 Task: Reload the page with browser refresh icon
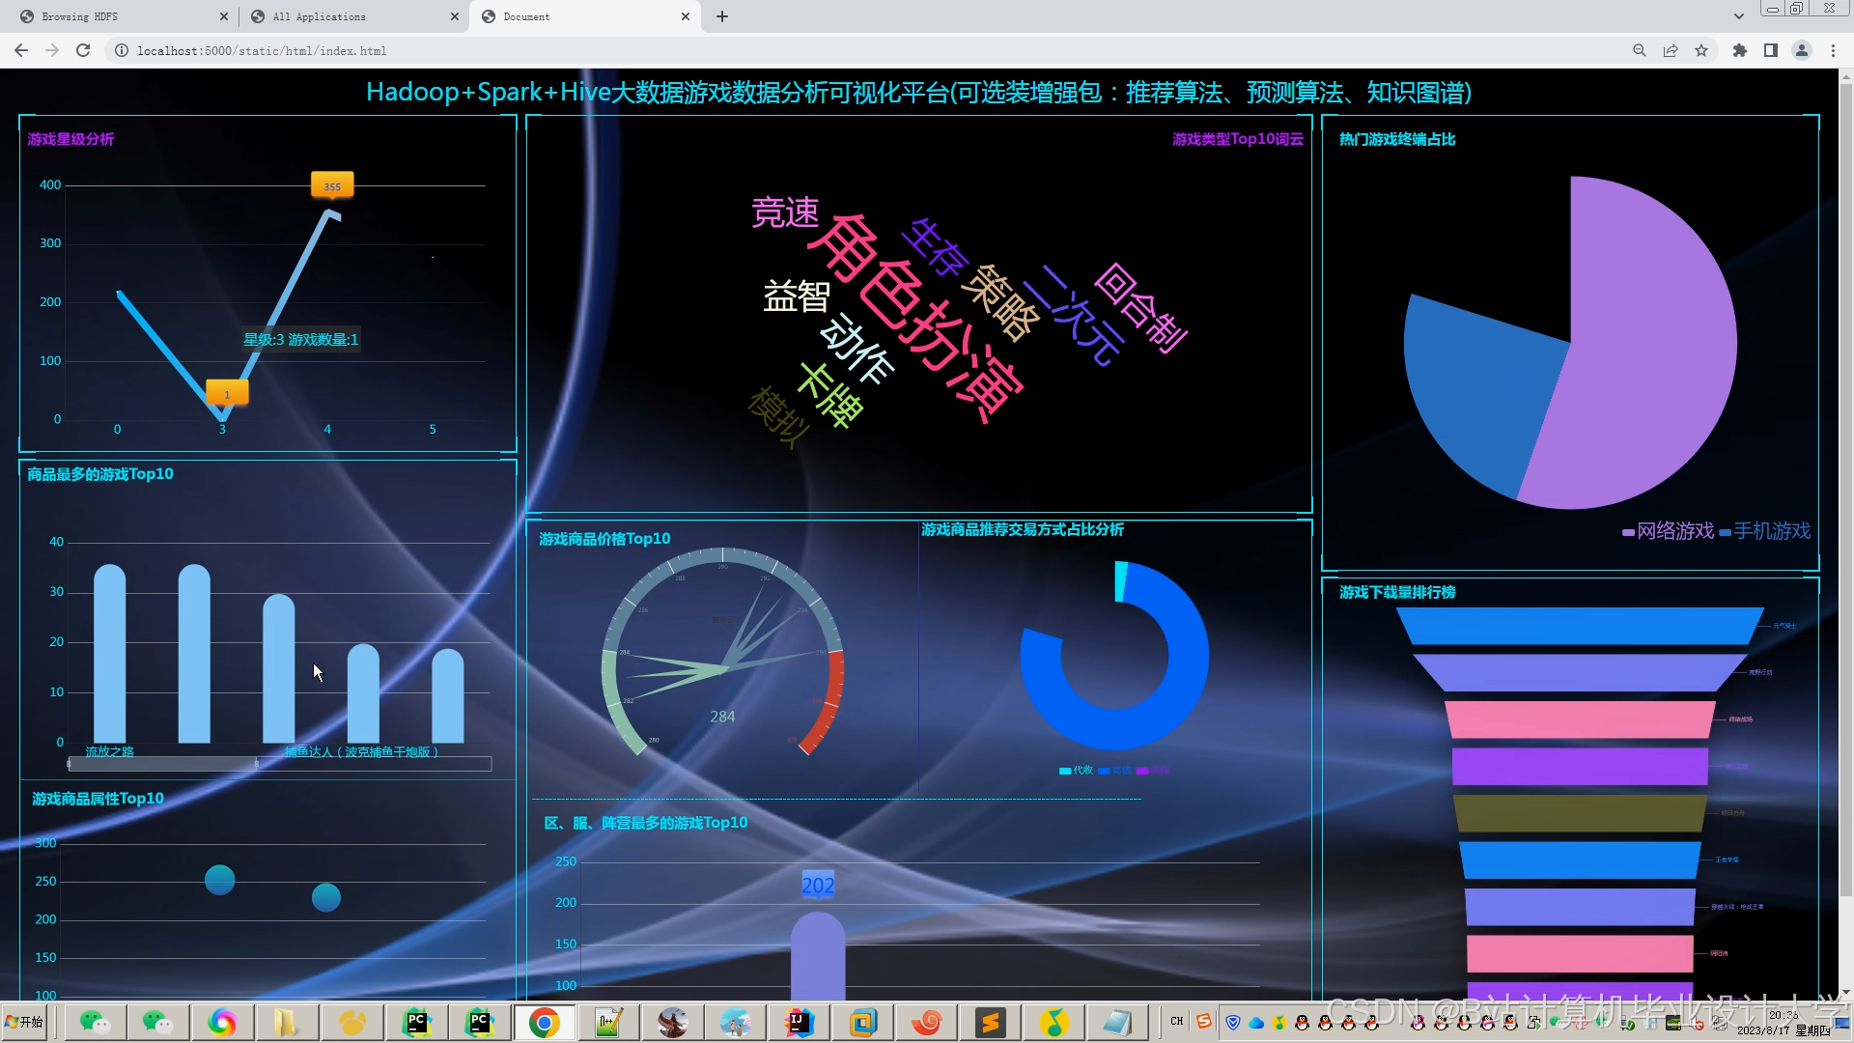pos(83,50)
